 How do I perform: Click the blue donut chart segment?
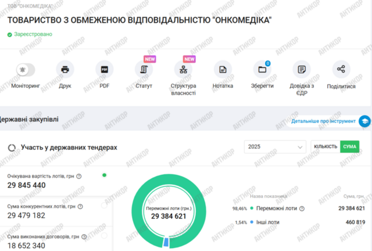(x=166, y=242)
